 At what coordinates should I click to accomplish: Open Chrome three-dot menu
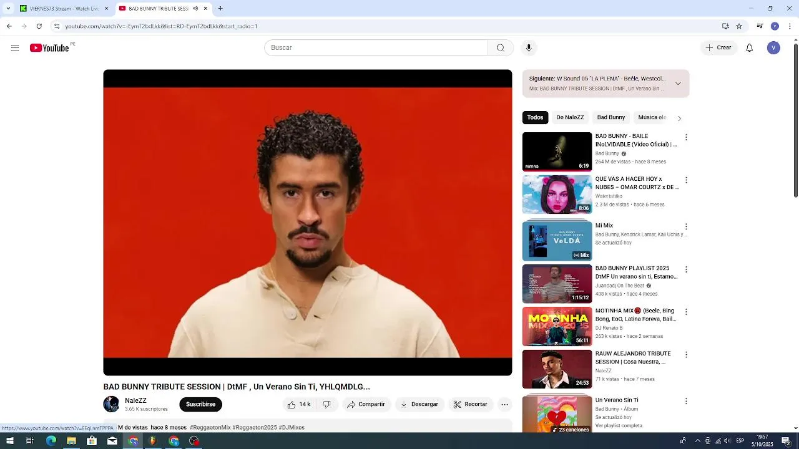(x=790, y=26)
